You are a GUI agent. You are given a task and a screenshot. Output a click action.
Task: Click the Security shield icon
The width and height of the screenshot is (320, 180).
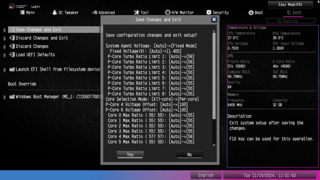[209, 12]
